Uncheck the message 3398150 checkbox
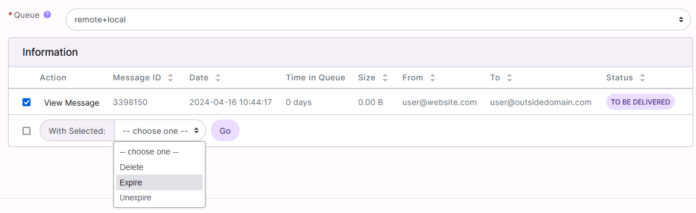 pos(26,102)
